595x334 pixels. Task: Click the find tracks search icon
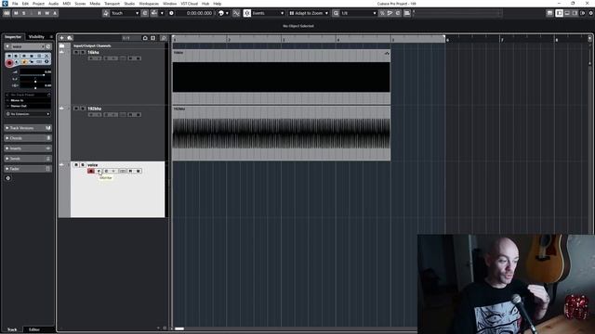pos(164,38)
